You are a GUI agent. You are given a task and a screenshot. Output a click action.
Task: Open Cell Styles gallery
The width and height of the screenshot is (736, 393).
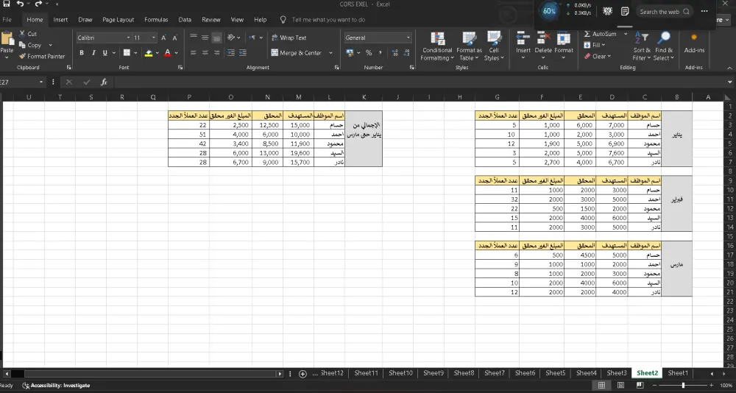494,46
